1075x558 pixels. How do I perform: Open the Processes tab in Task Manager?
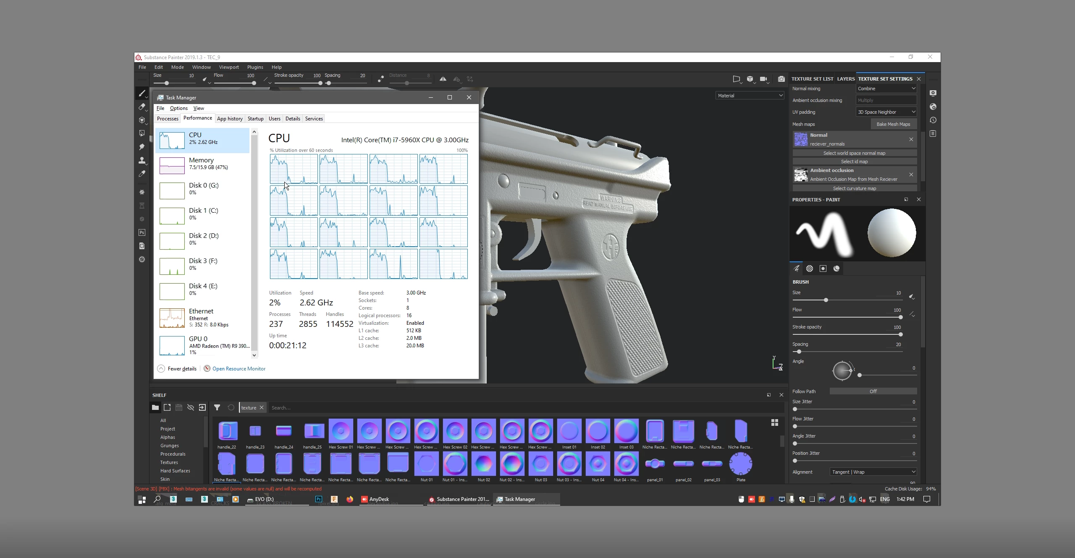pyautogui.click(x=168, y=119)
